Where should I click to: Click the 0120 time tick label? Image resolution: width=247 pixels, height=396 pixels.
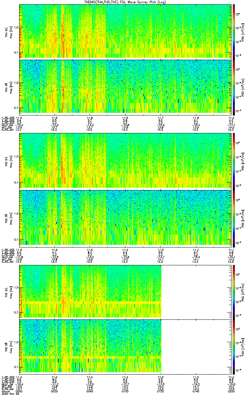pyautogui.click(x=161, y=392)
